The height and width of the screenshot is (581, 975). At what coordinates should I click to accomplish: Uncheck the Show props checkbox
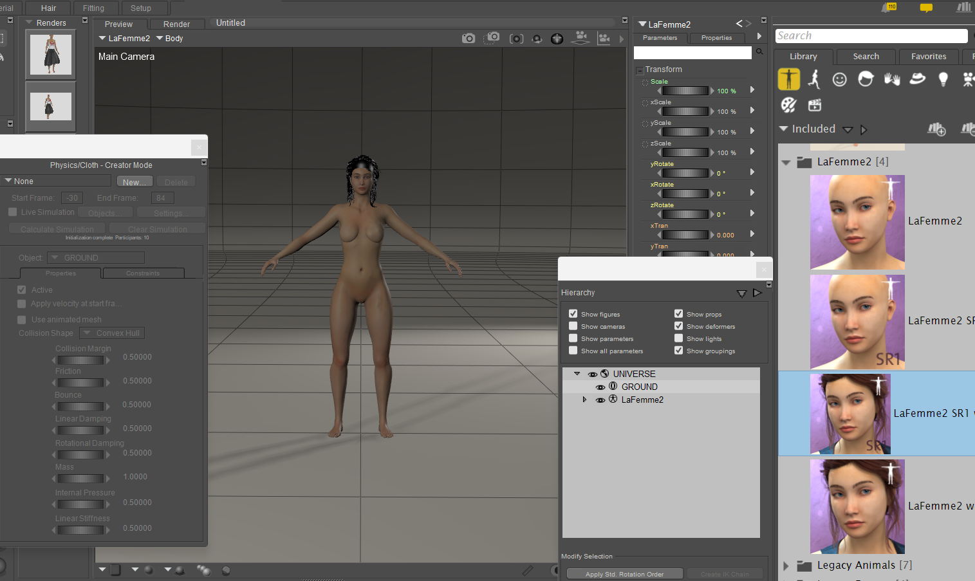coord(678,314)
